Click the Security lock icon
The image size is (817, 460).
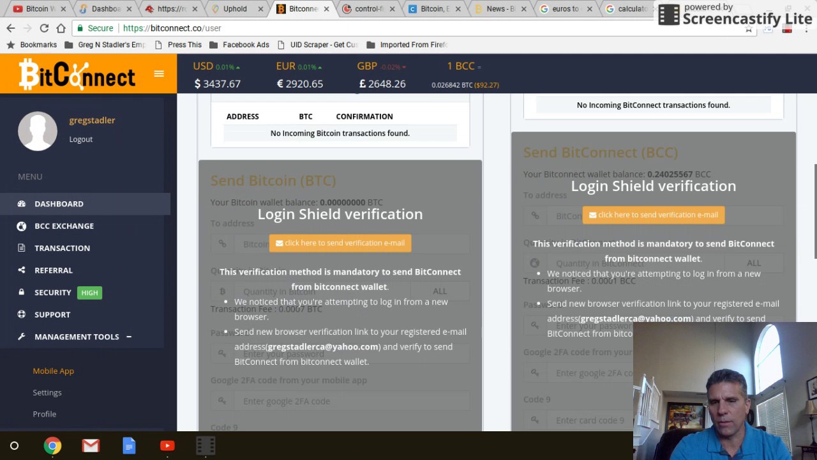click(x=22, y=293)
